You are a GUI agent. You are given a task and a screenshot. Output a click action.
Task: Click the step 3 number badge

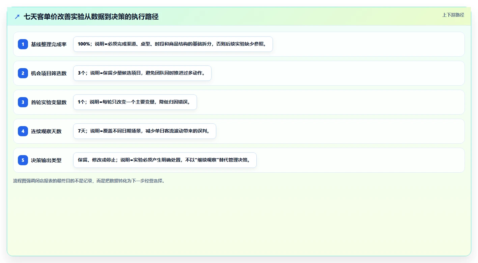(x=23, y=102)
